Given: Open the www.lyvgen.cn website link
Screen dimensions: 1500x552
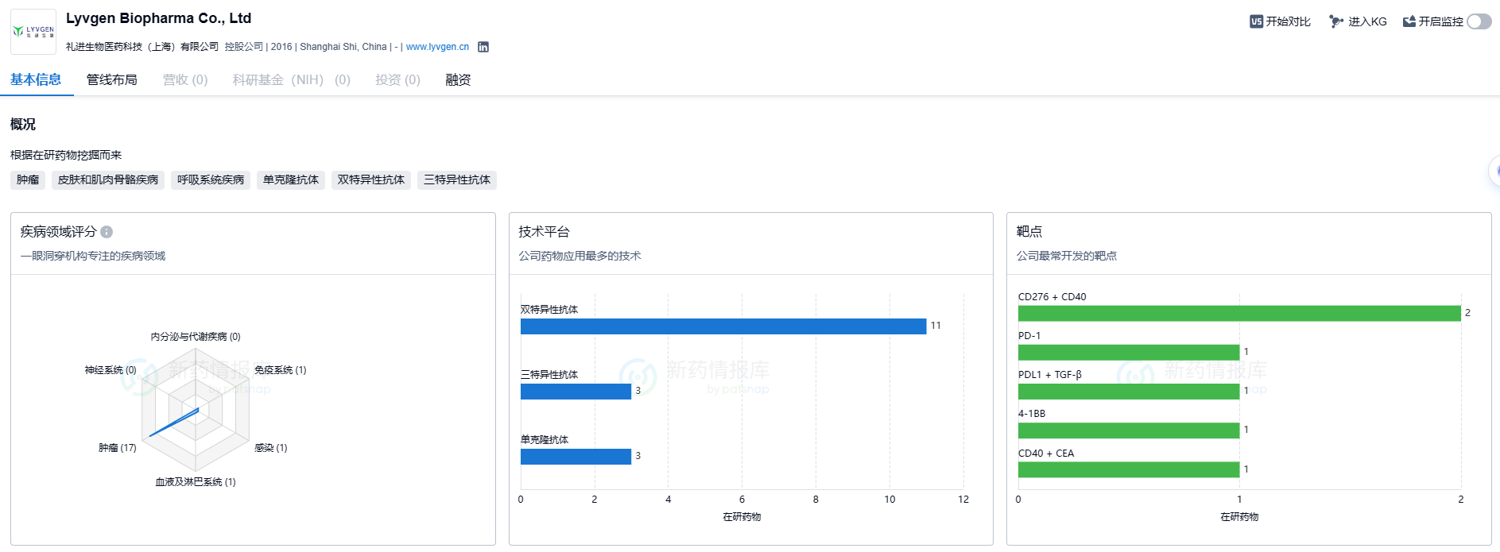Looking at the screenshot, I should tap(437, 47).
